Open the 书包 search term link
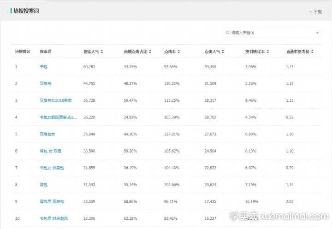 point(44,67)
